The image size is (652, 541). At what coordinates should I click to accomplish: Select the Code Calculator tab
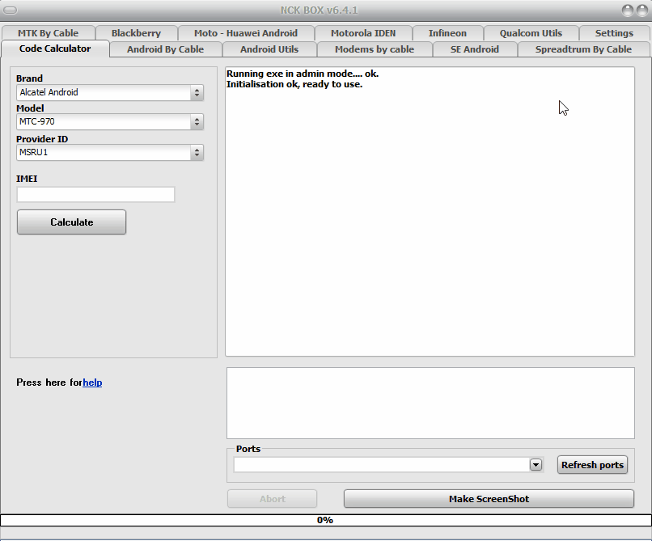tap(55, 49)
